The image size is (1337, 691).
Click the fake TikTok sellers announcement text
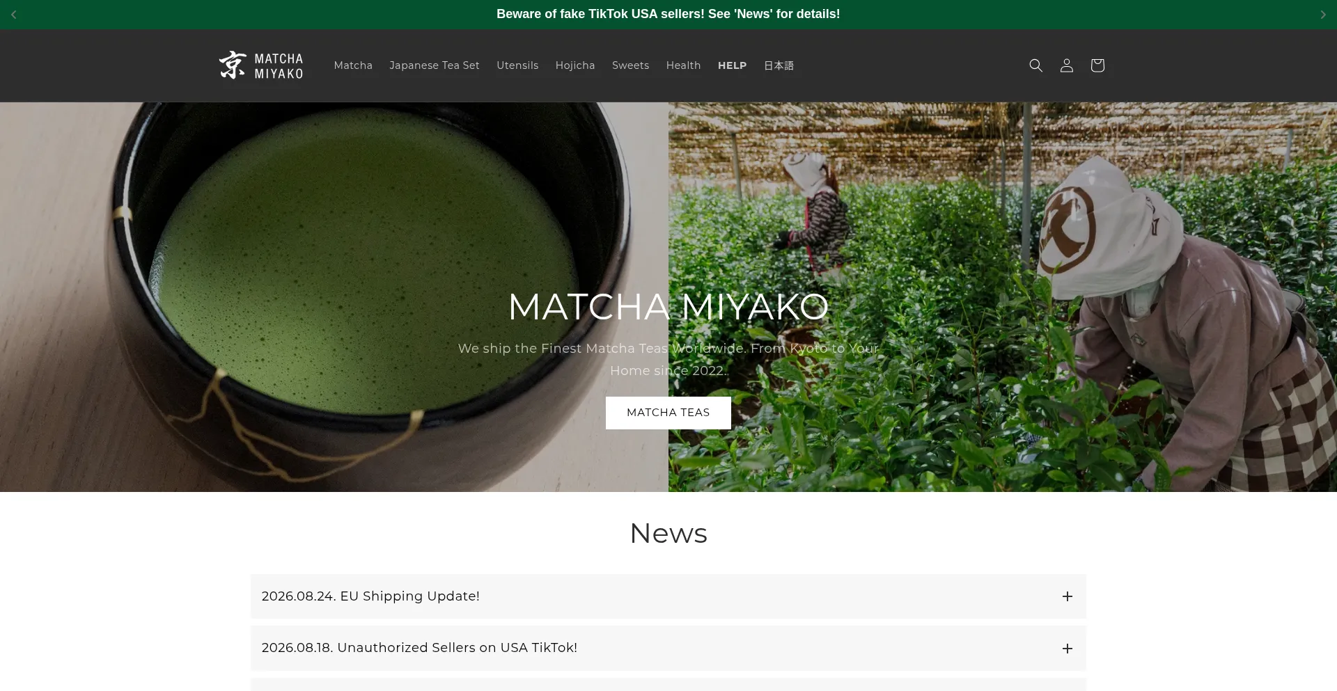coord(668,14)
